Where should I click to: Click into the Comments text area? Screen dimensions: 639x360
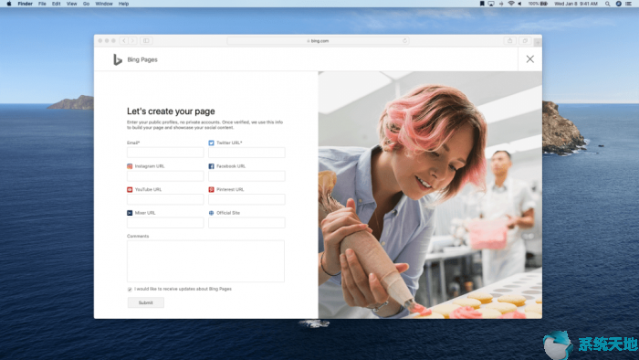pos(205,261)
